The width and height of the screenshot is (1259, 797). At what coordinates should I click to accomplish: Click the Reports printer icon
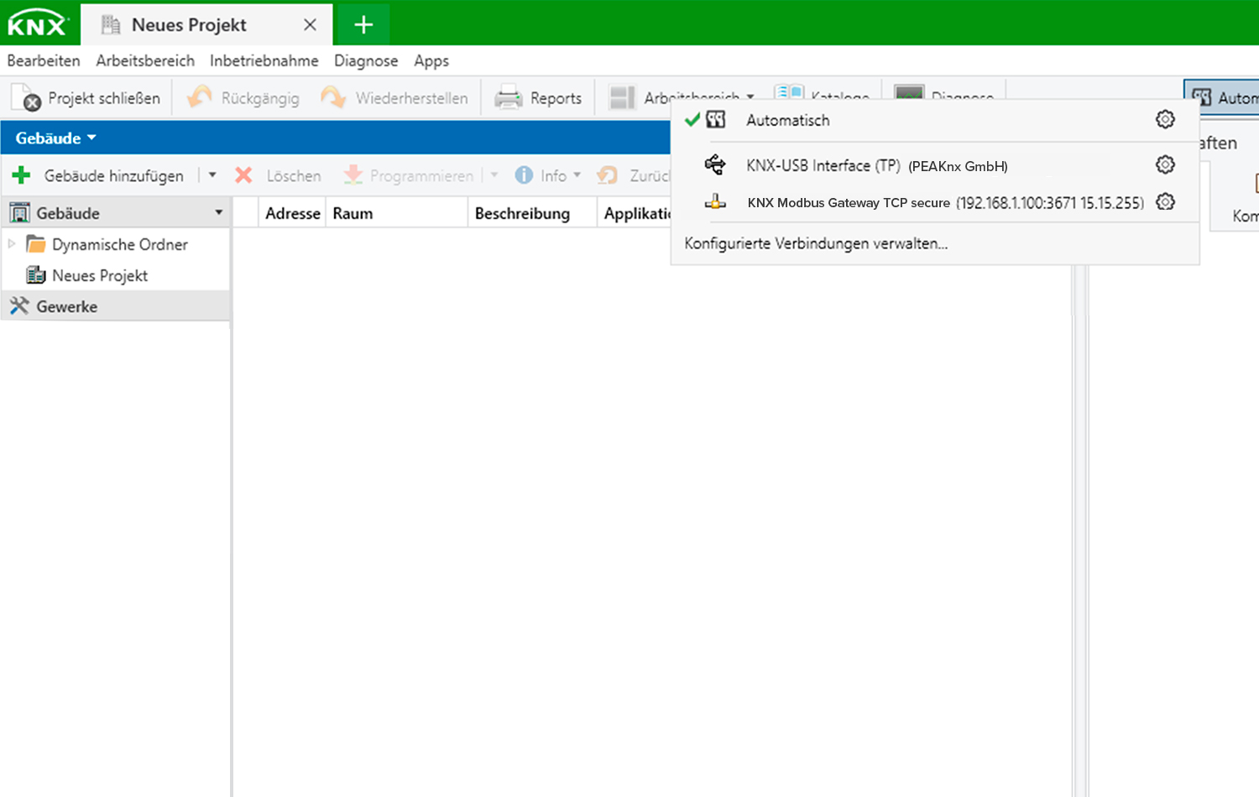tap(508, 98)
